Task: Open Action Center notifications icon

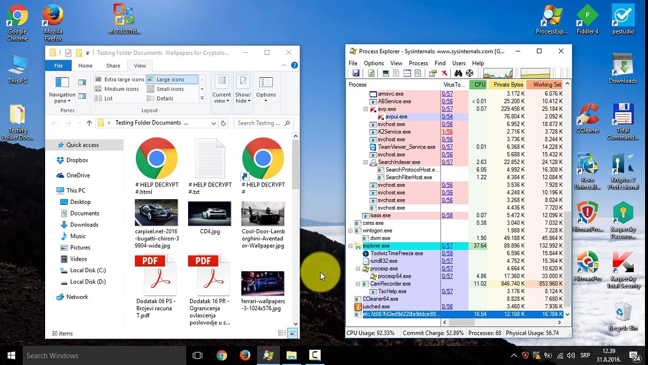Action: click(x=636, y=356)
